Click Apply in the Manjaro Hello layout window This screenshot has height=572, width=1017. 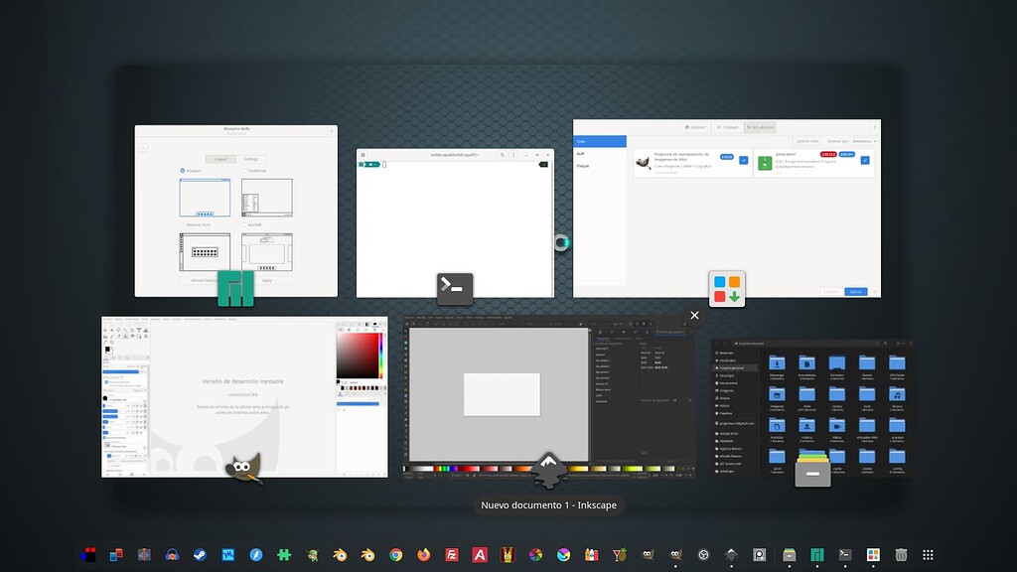tap(267, 280)
